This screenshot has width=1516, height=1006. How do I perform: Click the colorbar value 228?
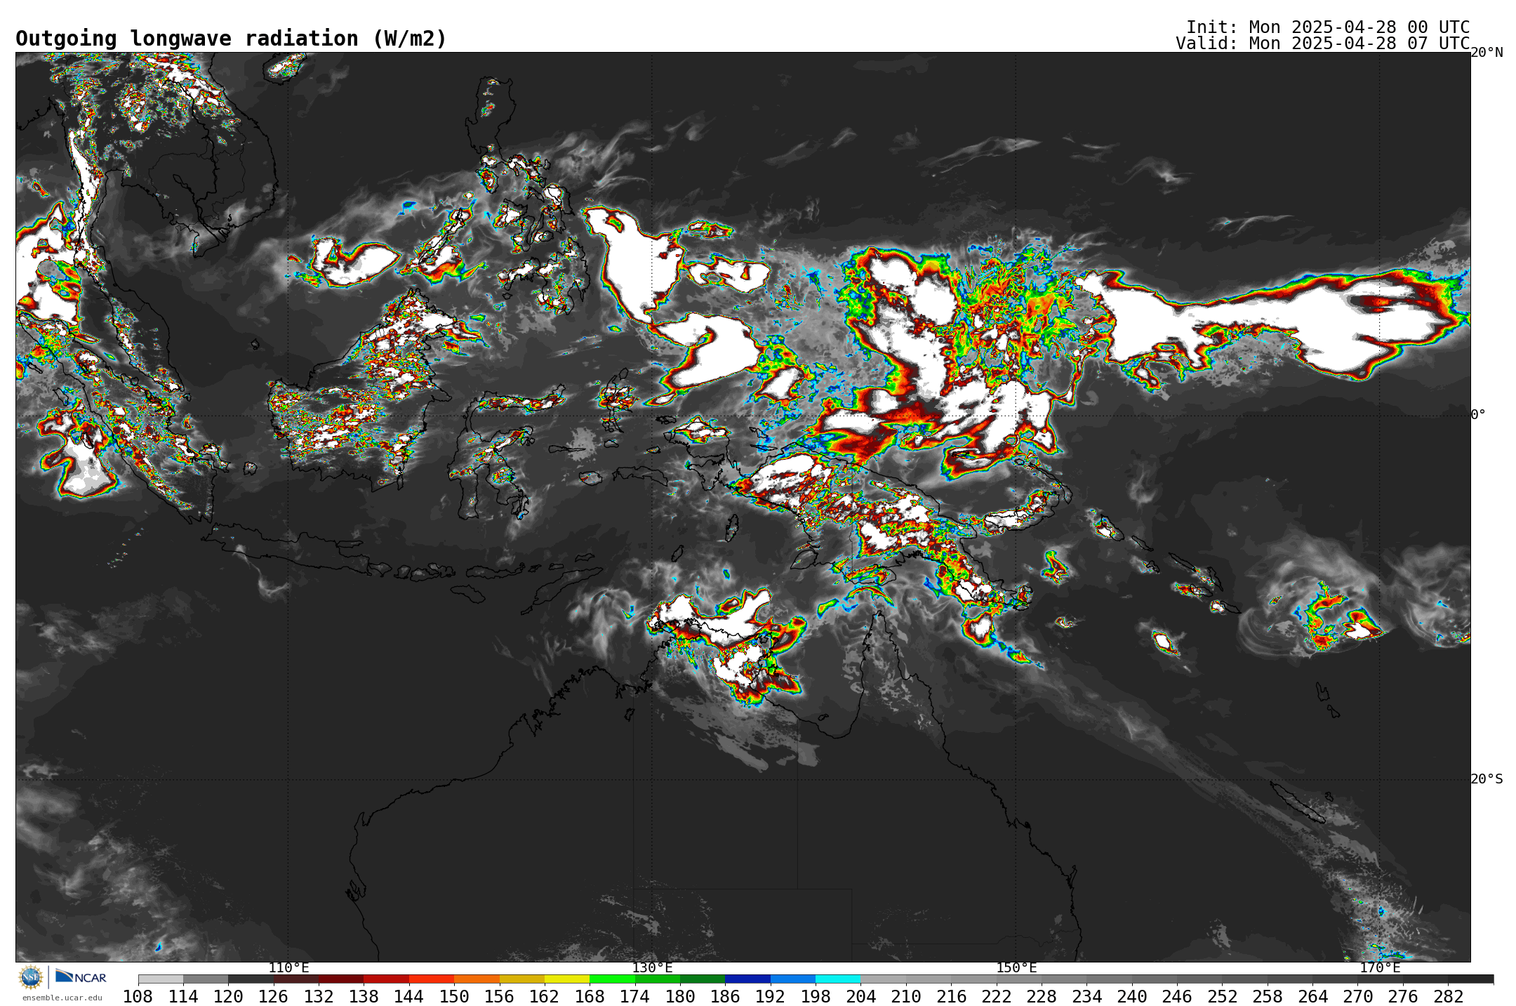pos(1042,997)
